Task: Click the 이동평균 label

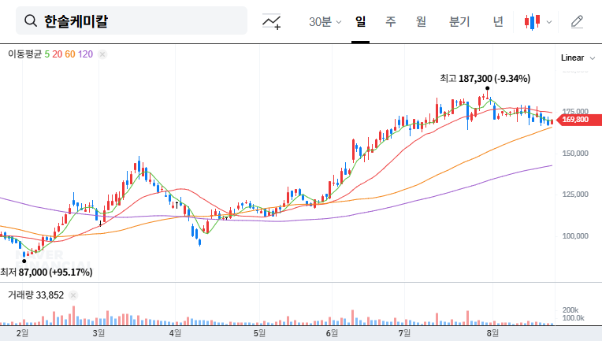Action: tap(24, 54)
